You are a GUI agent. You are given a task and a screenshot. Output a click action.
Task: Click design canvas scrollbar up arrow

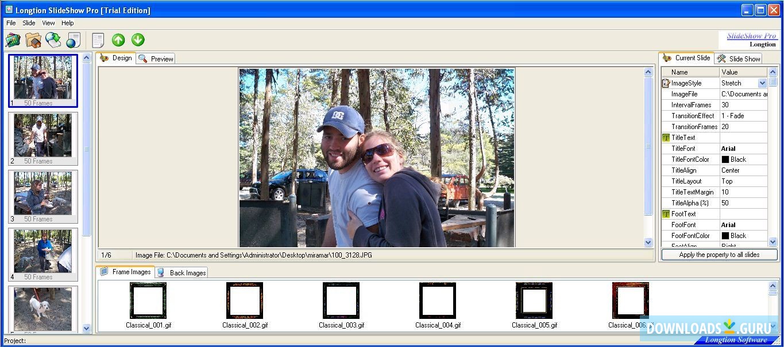(x=648, y=72)
